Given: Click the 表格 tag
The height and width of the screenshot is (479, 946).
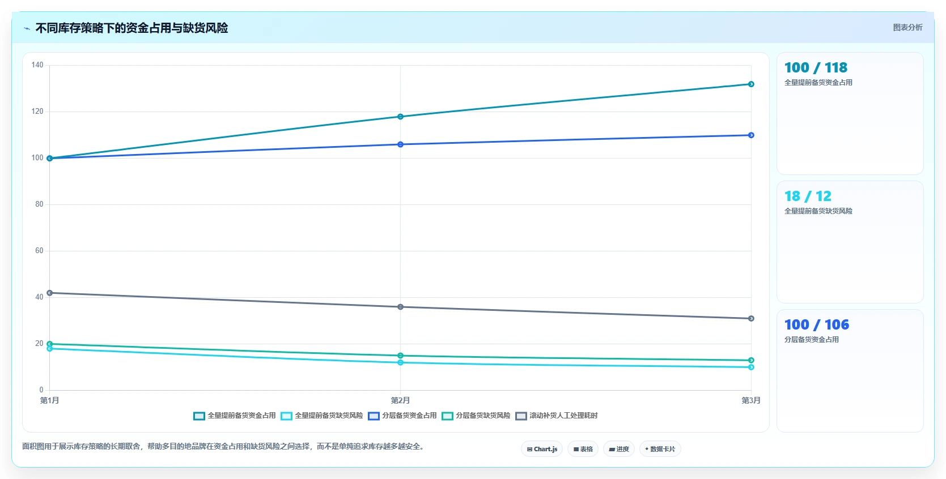Looking at the screenshot, I should 583,449.
